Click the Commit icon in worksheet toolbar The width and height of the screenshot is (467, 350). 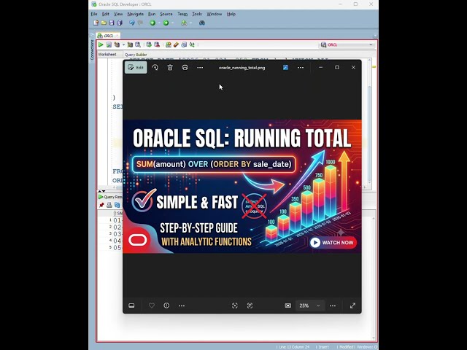click(x=149, y=44)
